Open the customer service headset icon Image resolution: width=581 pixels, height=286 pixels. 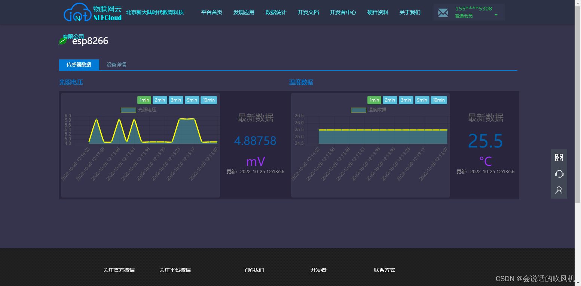click(x=559, y=174)
